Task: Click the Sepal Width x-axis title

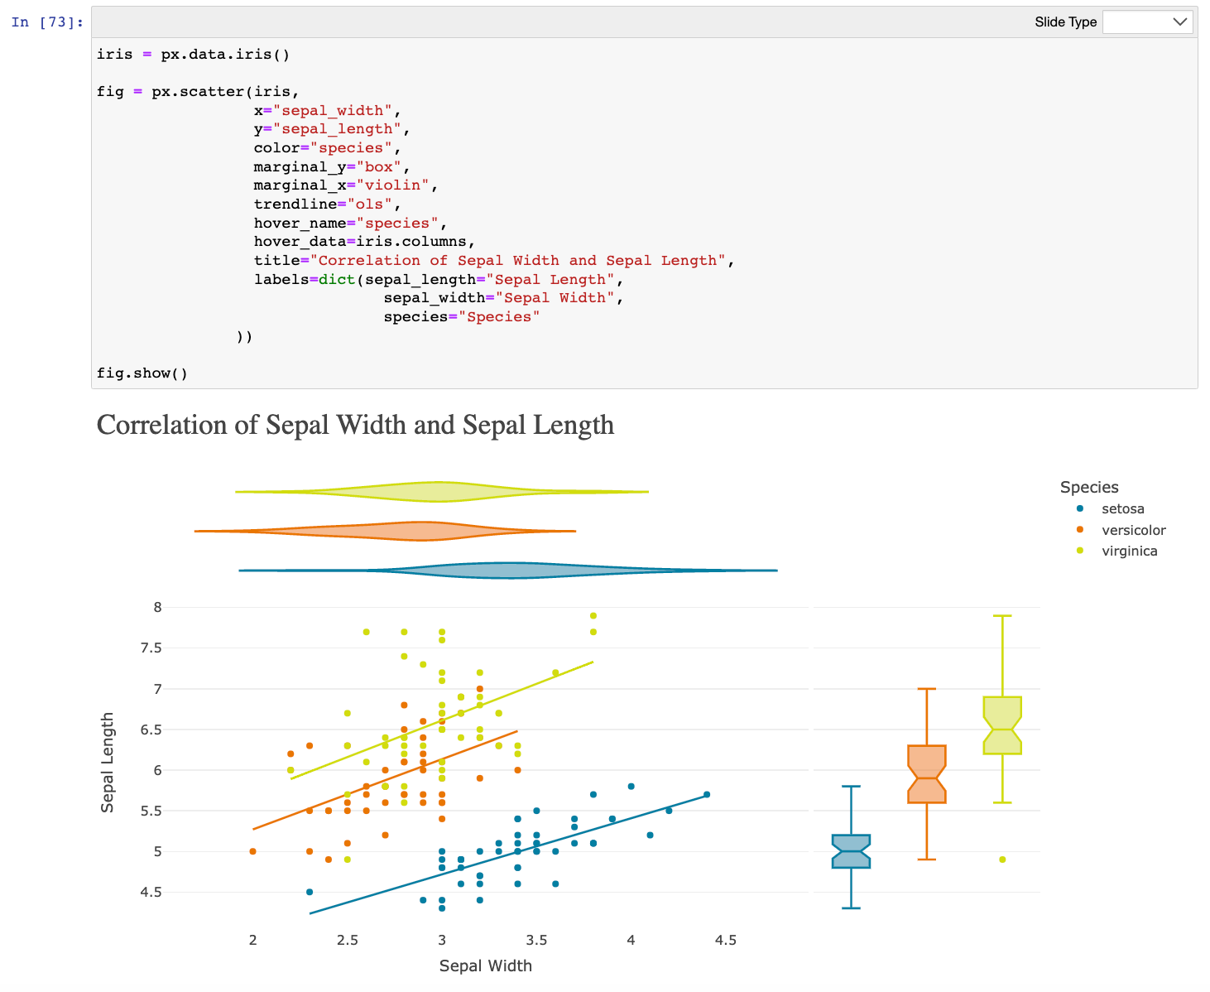Action: pyautogui.click(x=486, y=966)
